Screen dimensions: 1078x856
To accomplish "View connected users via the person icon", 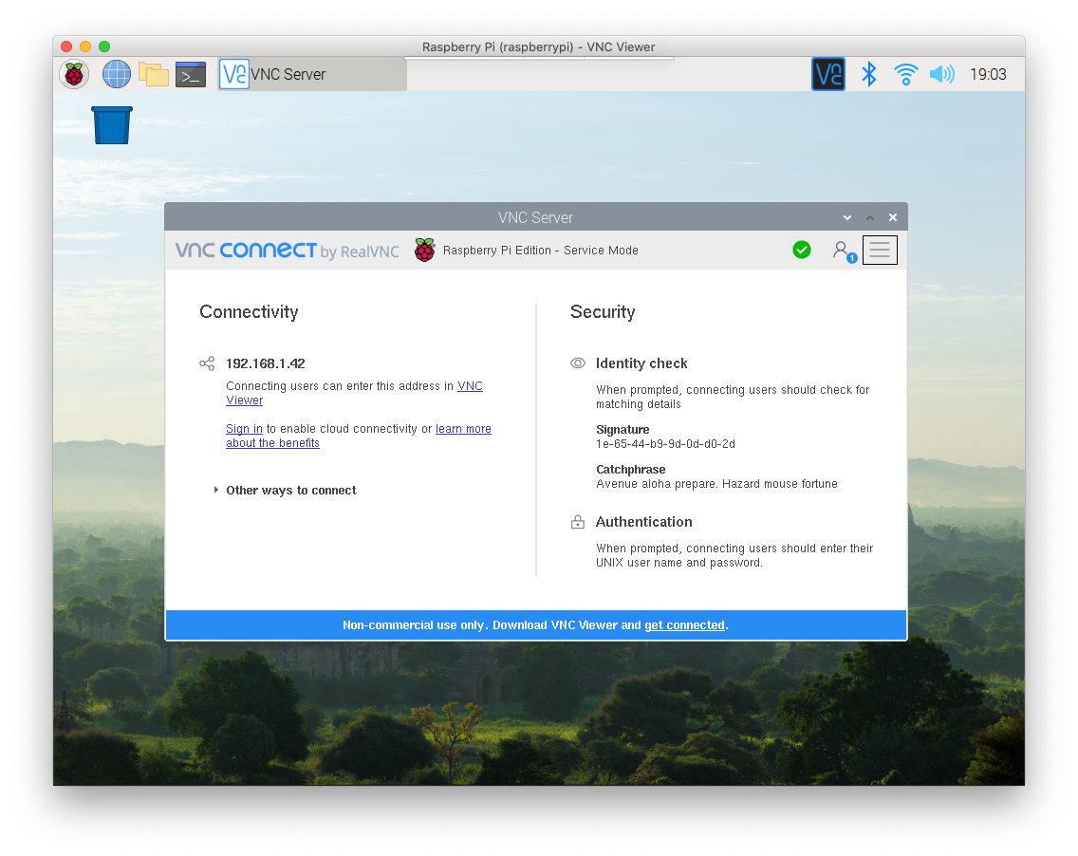I will [842, 250].
